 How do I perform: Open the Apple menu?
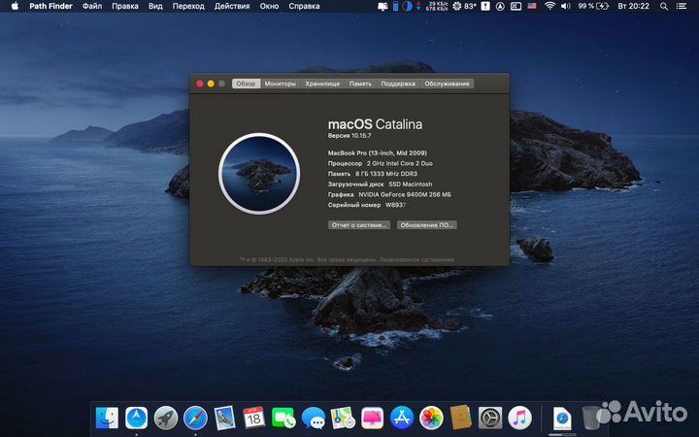(15, 6)
